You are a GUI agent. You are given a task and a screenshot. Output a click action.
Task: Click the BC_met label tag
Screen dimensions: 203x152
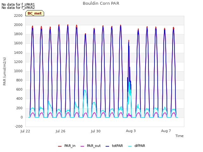pos(35,13)
